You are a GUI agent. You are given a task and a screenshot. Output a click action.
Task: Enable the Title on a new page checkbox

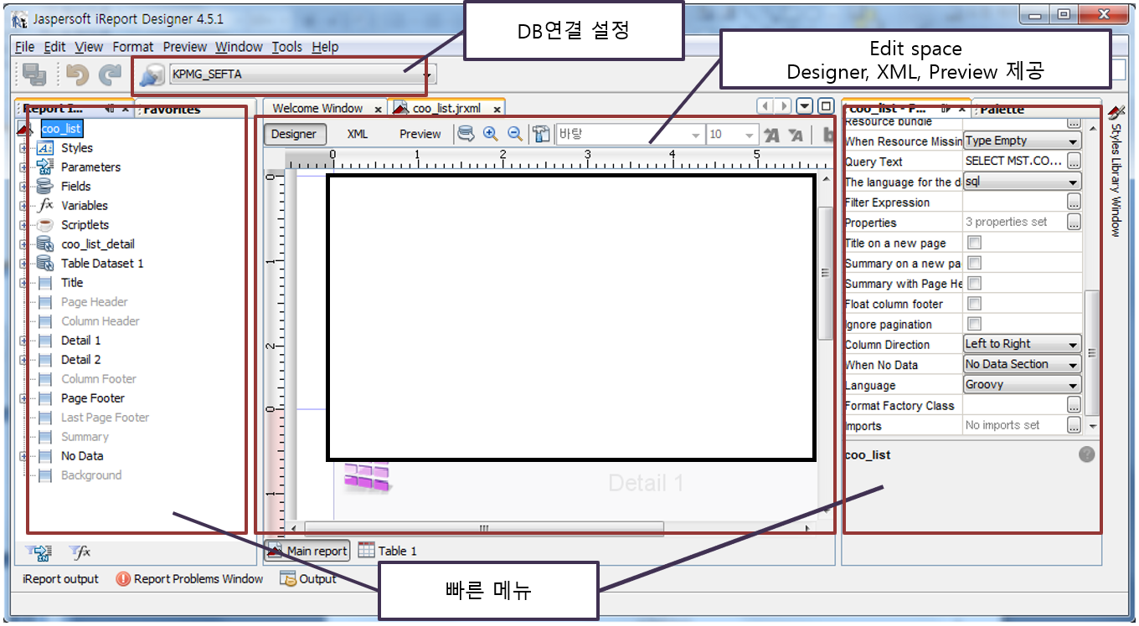tap(975, 243)
